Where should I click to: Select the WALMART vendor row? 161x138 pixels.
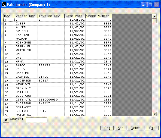point(58,39)
